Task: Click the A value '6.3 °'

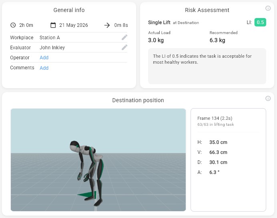Action: (x=214, y=172)
